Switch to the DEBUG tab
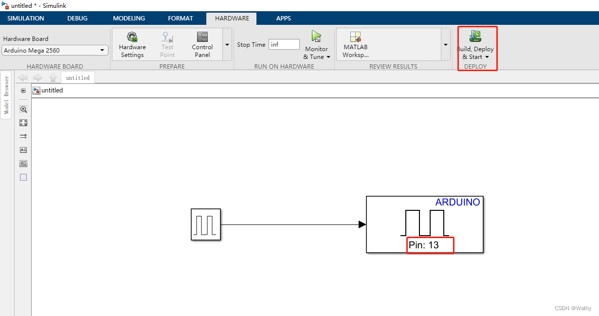 tap(77, 19)
